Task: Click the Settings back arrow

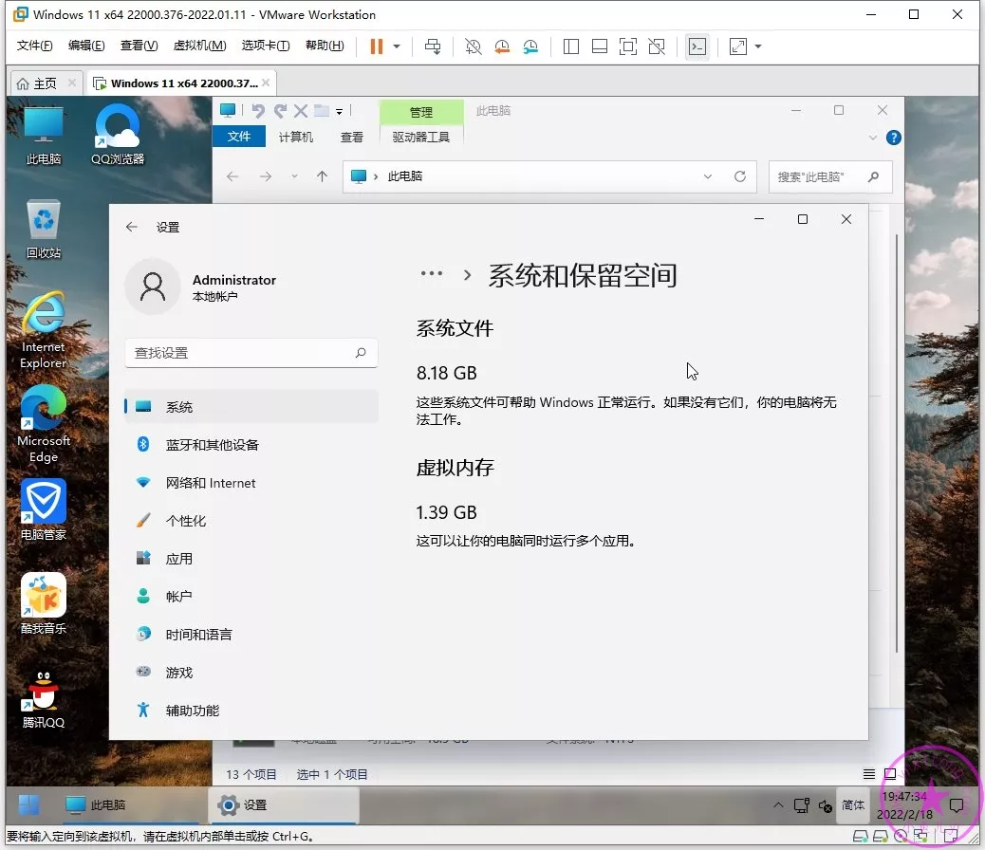Action: (132, 228)
